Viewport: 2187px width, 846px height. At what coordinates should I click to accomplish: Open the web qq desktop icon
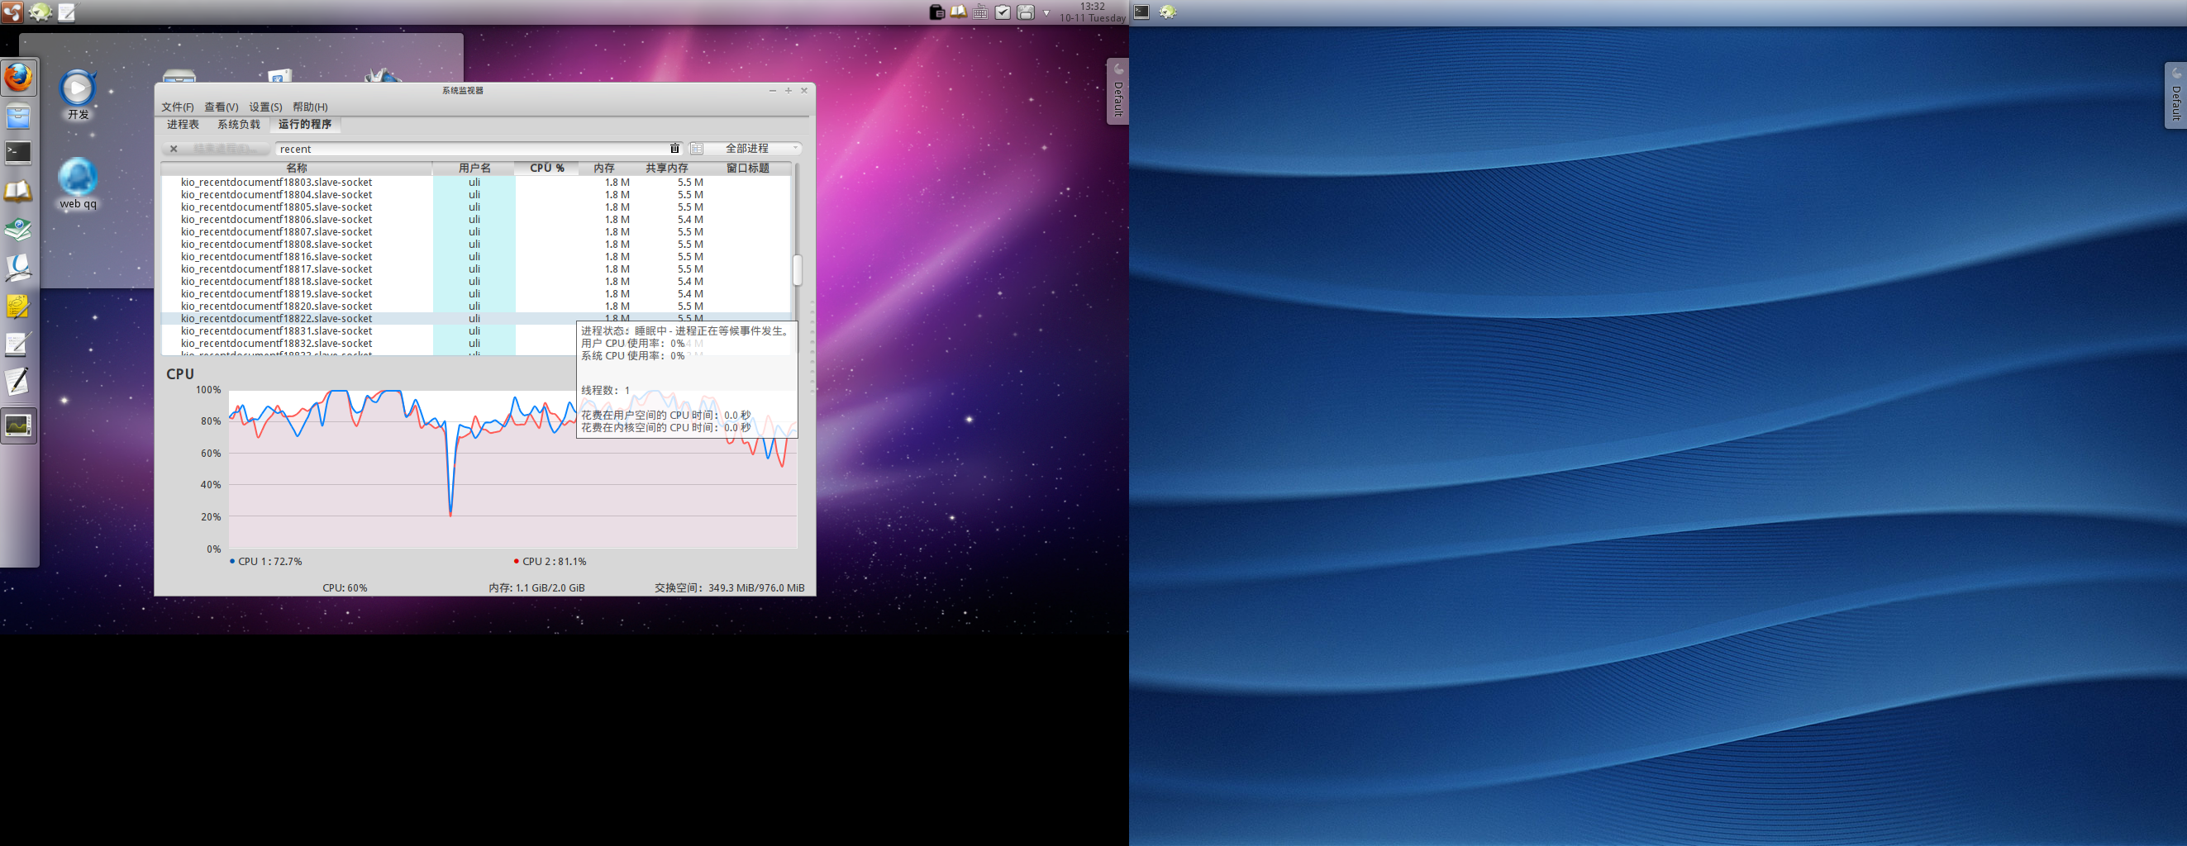coord(77,184)
